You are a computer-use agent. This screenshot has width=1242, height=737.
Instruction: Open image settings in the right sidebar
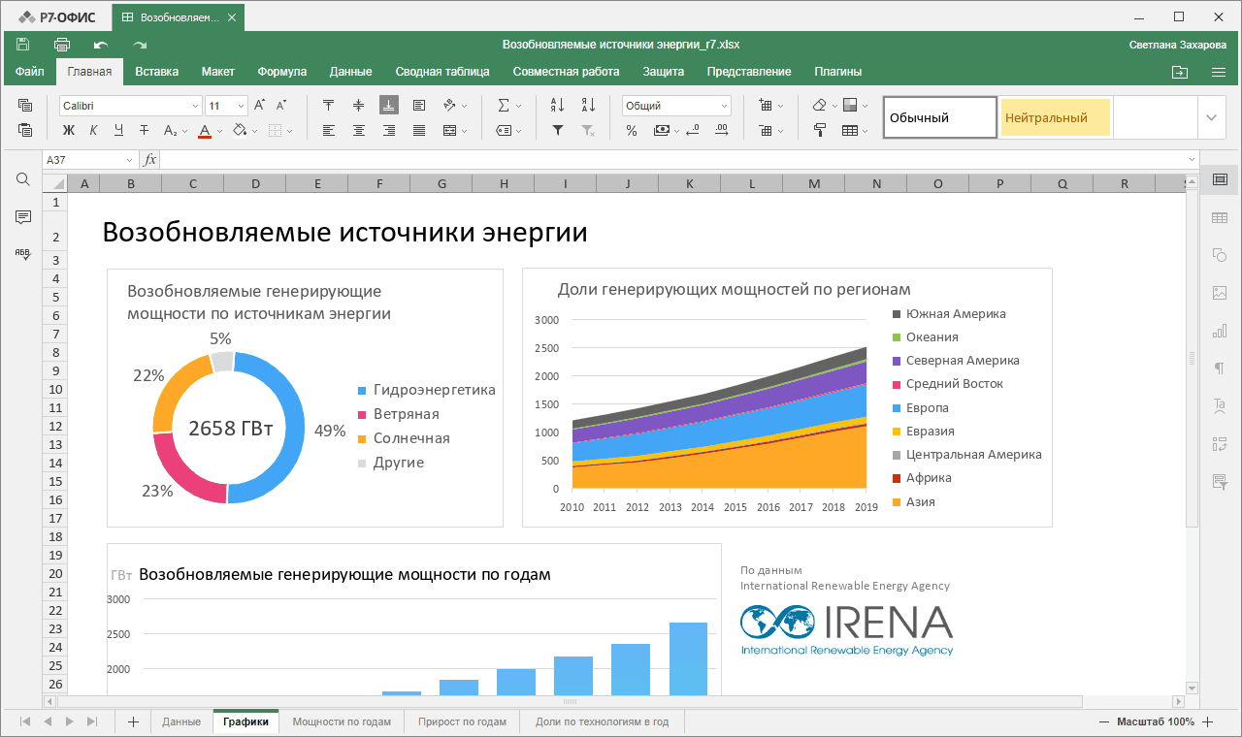(x=1220, y=293)
